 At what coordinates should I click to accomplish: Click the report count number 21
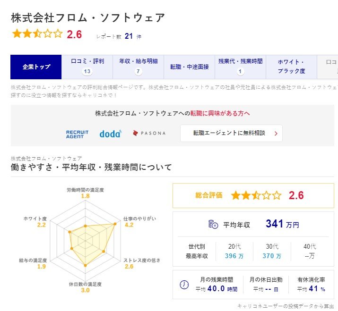coord(129,36)
